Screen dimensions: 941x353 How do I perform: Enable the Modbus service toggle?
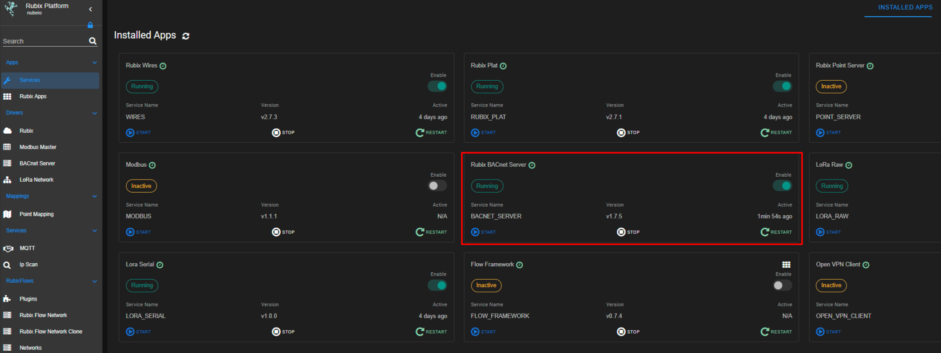coord(437,186)
